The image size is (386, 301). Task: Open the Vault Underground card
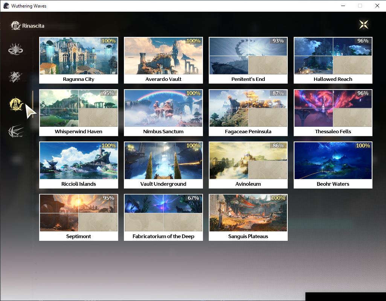(163, 165)
